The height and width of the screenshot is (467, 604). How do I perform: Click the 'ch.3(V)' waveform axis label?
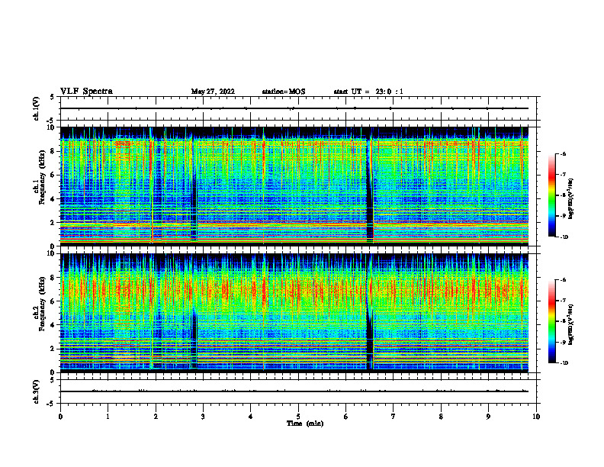coord(37,391)
